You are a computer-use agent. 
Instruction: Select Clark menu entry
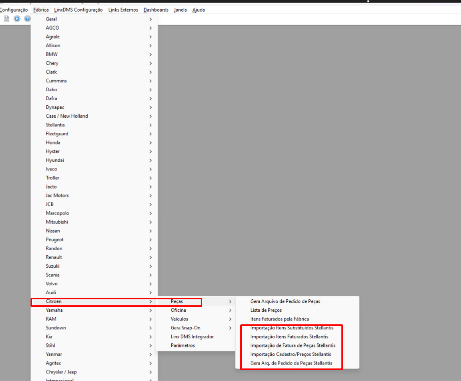[x=94, y=72]
